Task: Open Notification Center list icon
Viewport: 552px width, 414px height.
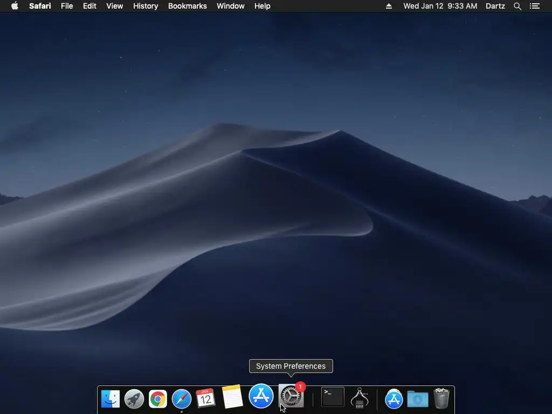Action: 534,6
